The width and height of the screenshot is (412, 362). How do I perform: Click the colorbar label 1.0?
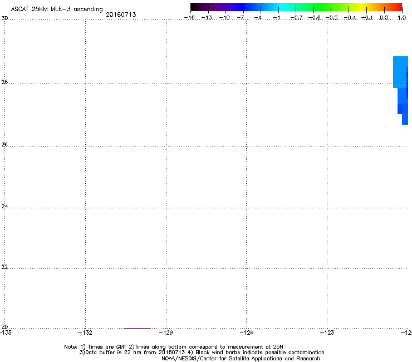coord(402,18)
